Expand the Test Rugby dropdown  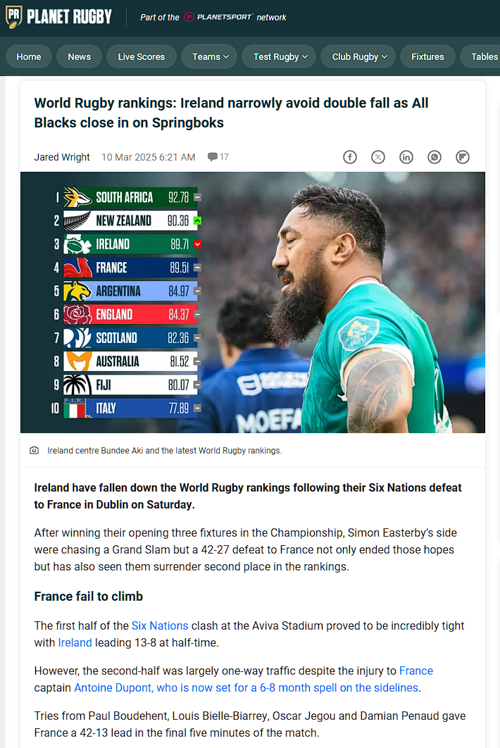point(280,56)
